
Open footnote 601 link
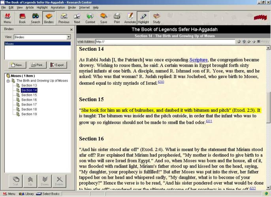tap(209, 121)
